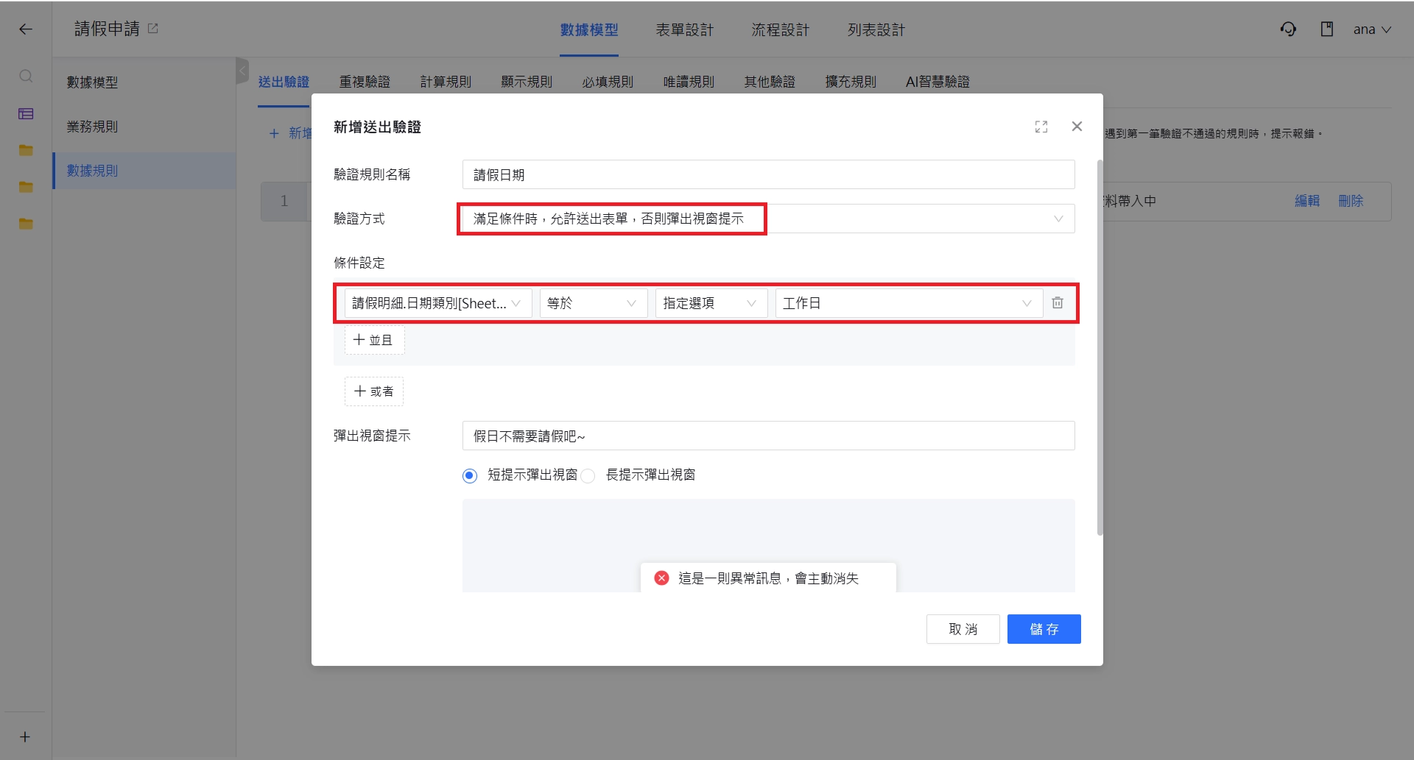
Task: Open the ana user menu
Action: [1372, 29]
